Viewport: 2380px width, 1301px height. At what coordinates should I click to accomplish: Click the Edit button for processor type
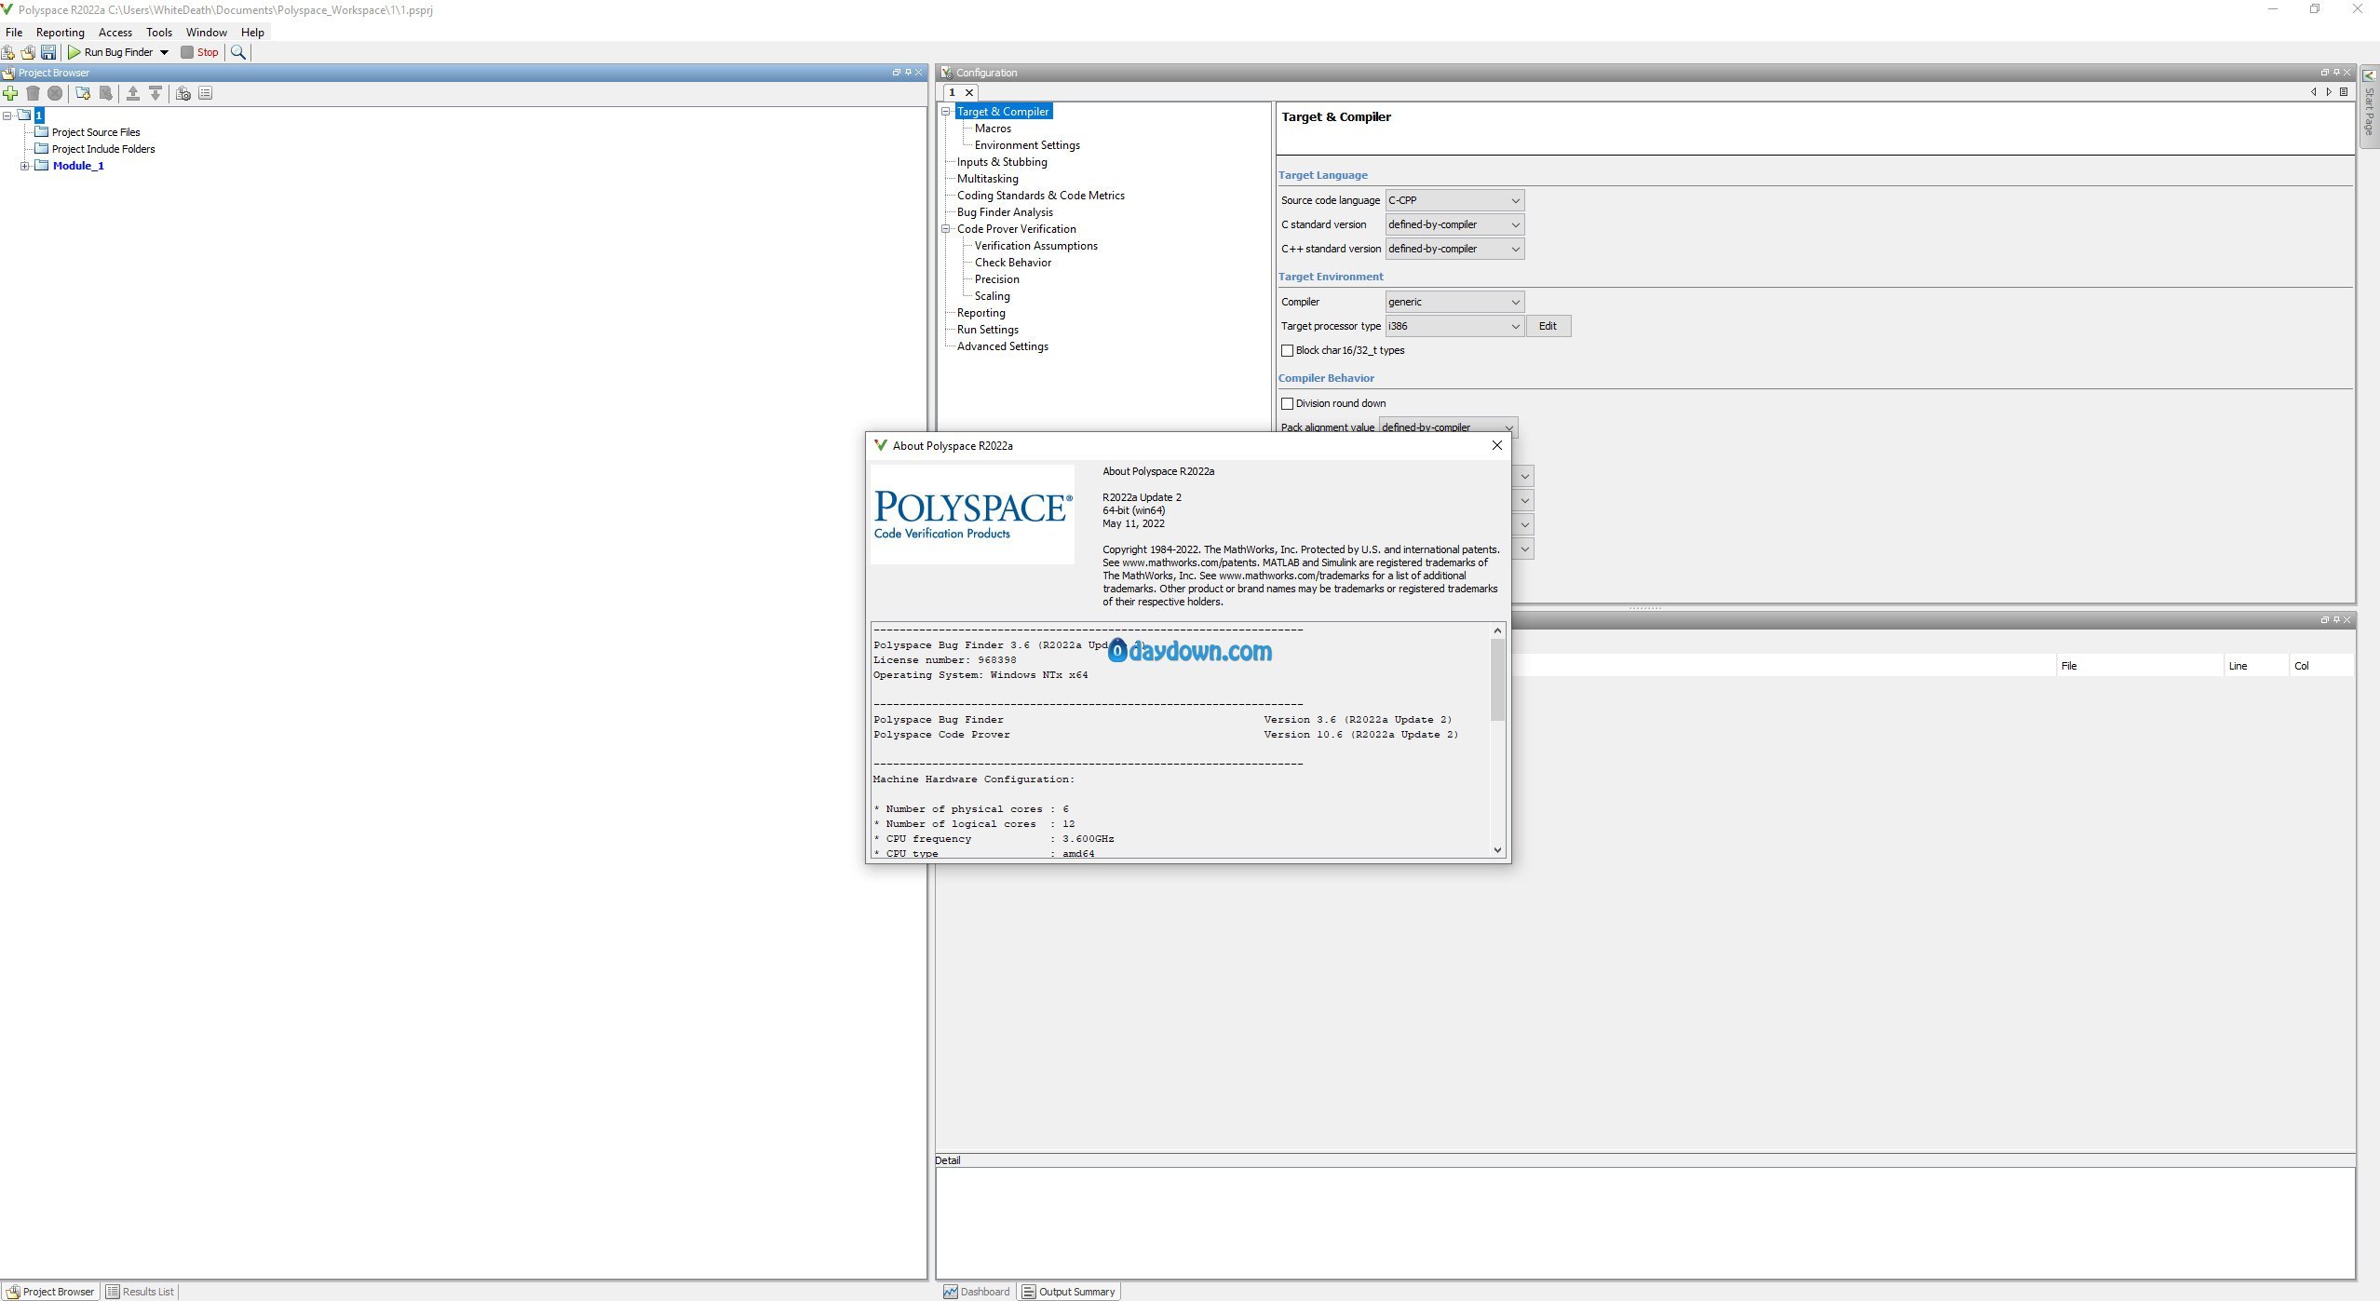1548,326
